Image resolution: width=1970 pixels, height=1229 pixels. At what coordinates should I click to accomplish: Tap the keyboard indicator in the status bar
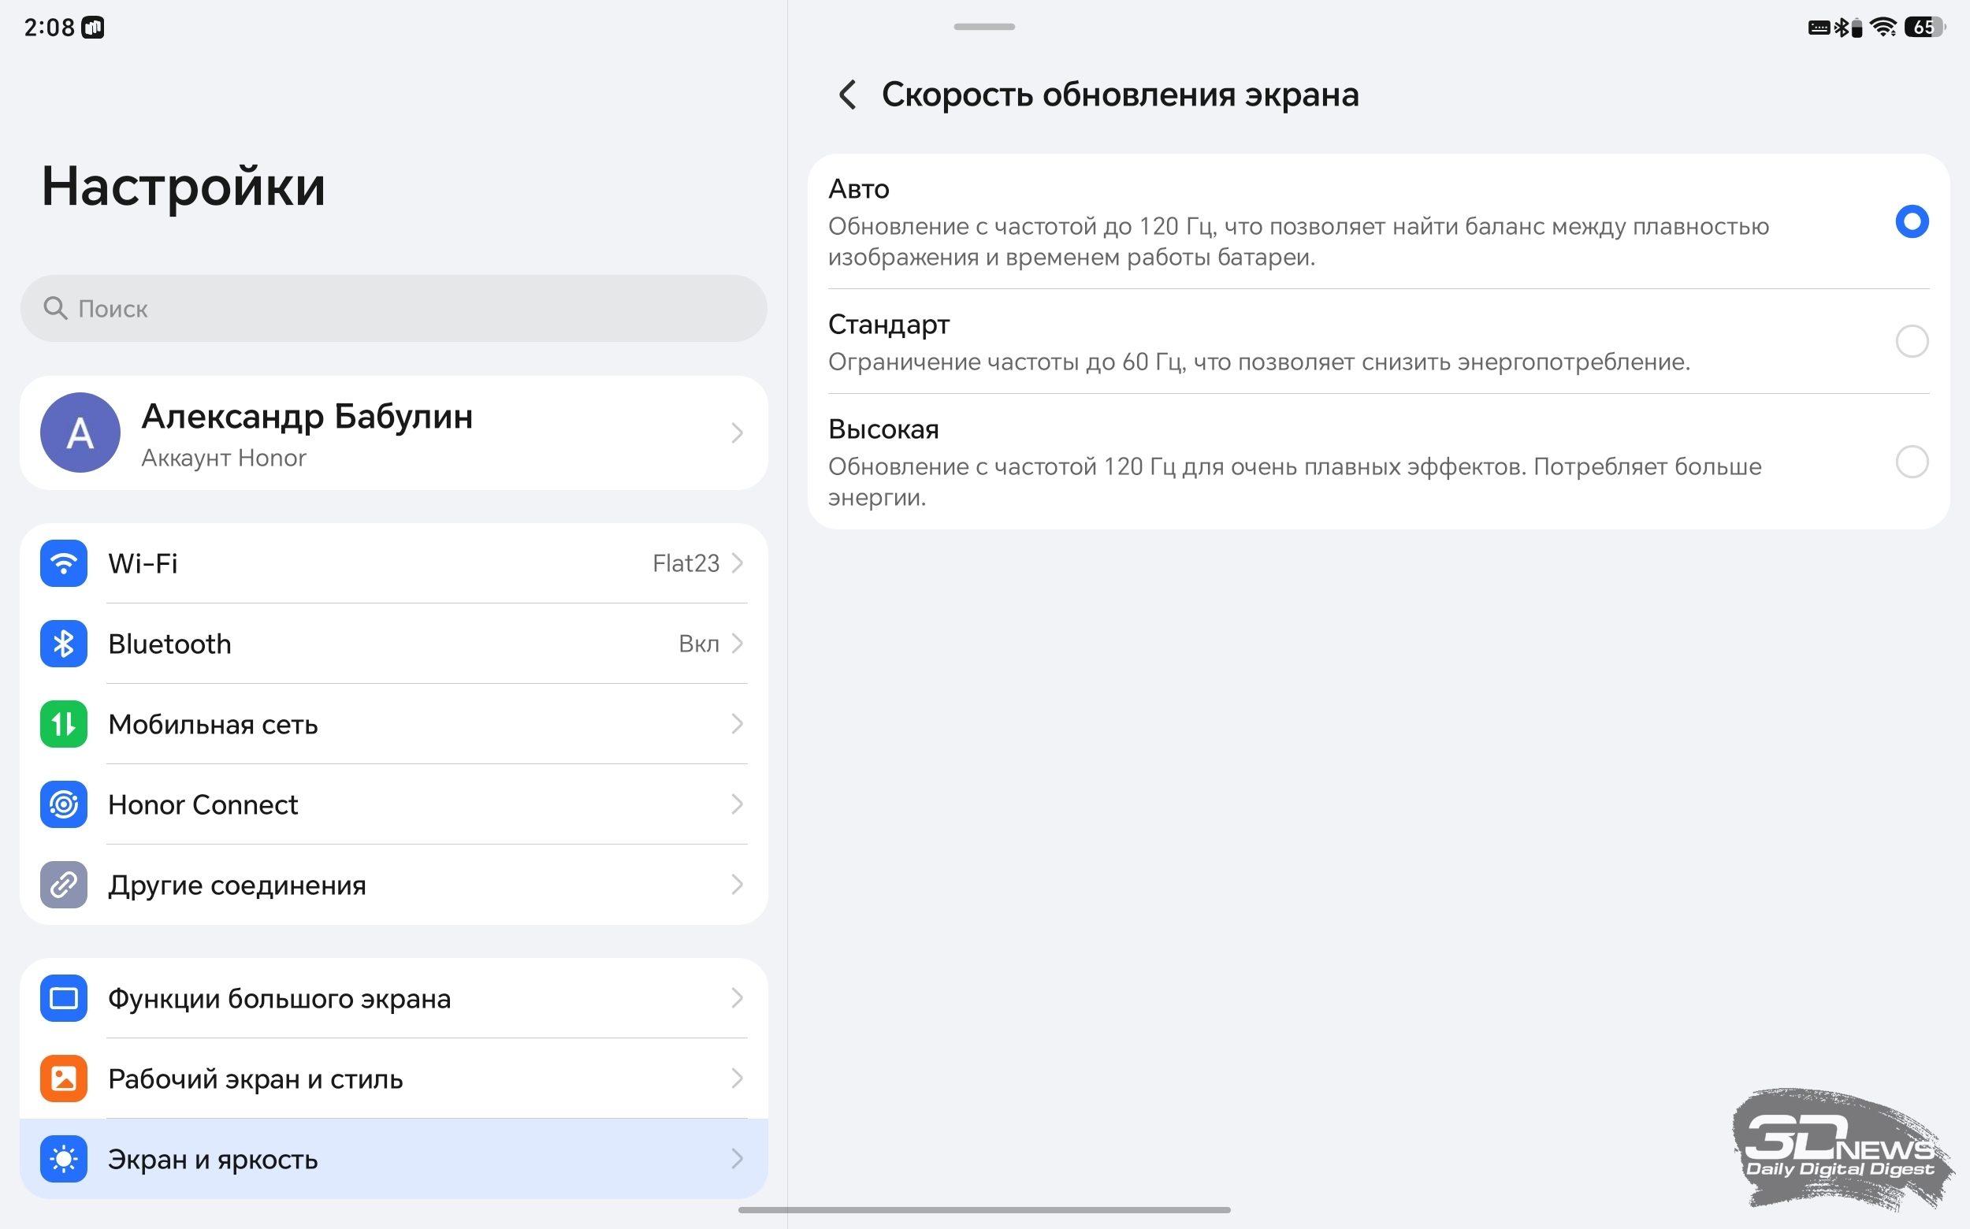(1819, 28)
